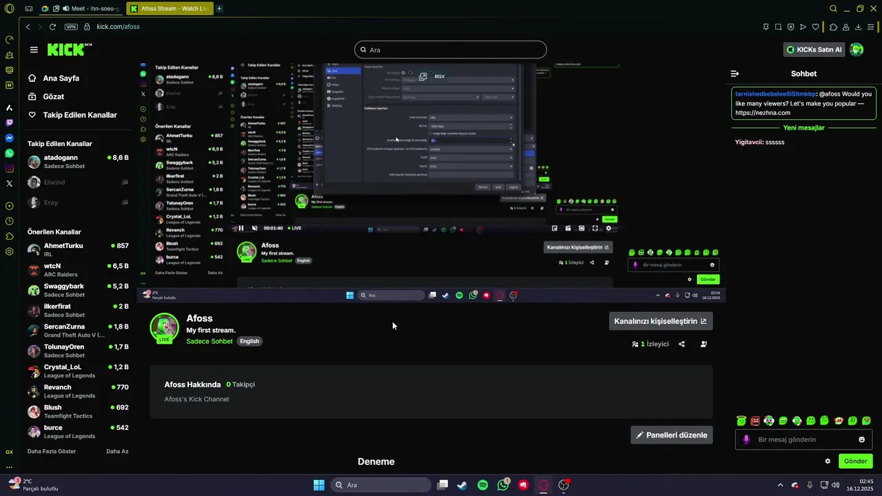Screen dimensions: 882x496
Task: Switch to Afoss Stream browser tab
Action: [170, 8]
